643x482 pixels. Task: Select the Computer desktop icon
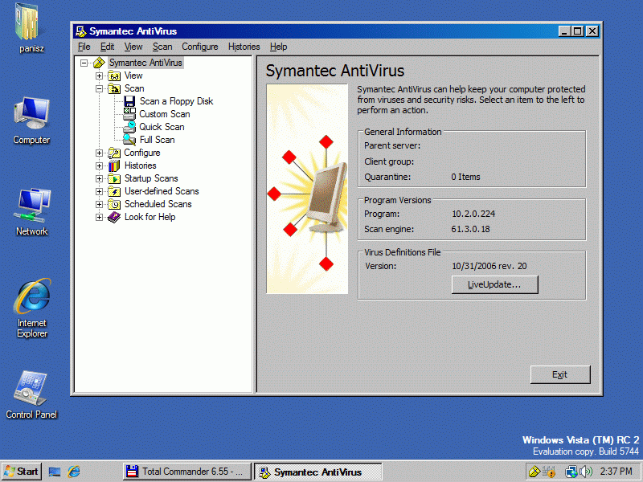31,121
